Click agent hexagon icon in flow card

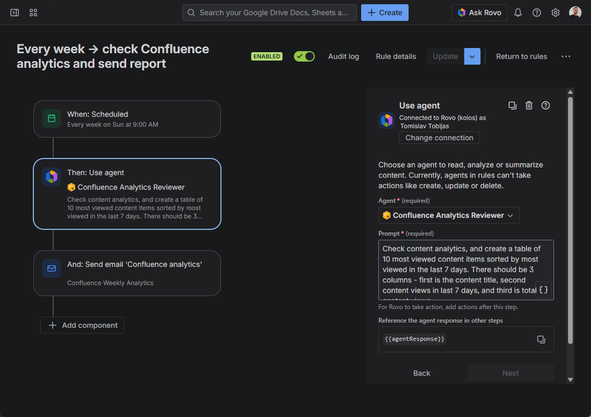point(71,188)
